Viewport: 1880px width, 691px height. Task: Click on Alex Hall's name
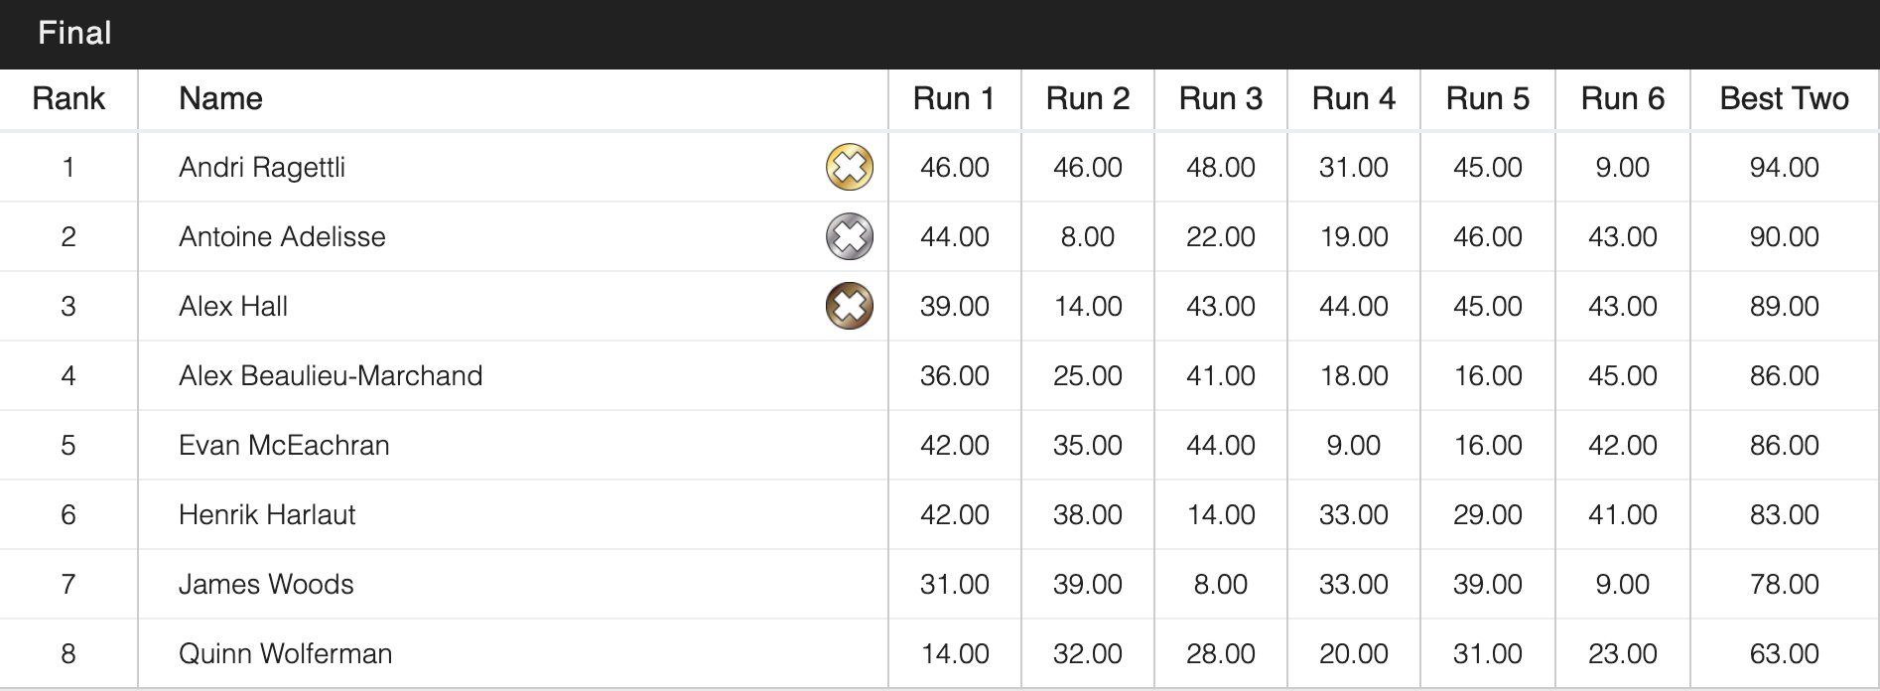coord(233,306)
